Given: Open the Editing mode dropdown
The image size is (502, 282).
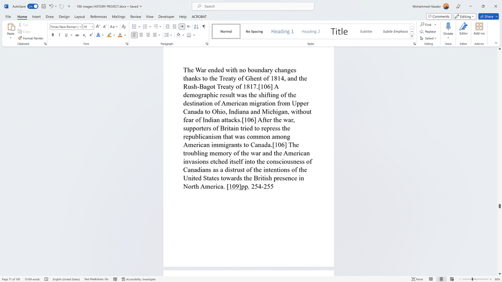Looking at the screenshot, I should (x=465, y=17).
